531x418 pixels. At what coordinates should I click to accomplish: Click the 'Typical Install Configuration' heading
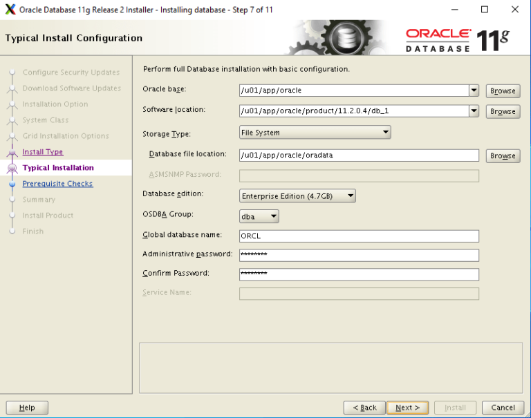(74, 38)
